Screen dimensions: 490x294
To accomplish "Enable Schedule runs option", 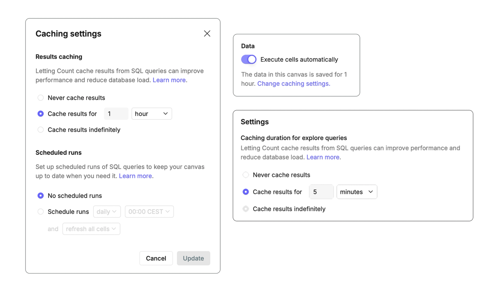I will point(41,212).
